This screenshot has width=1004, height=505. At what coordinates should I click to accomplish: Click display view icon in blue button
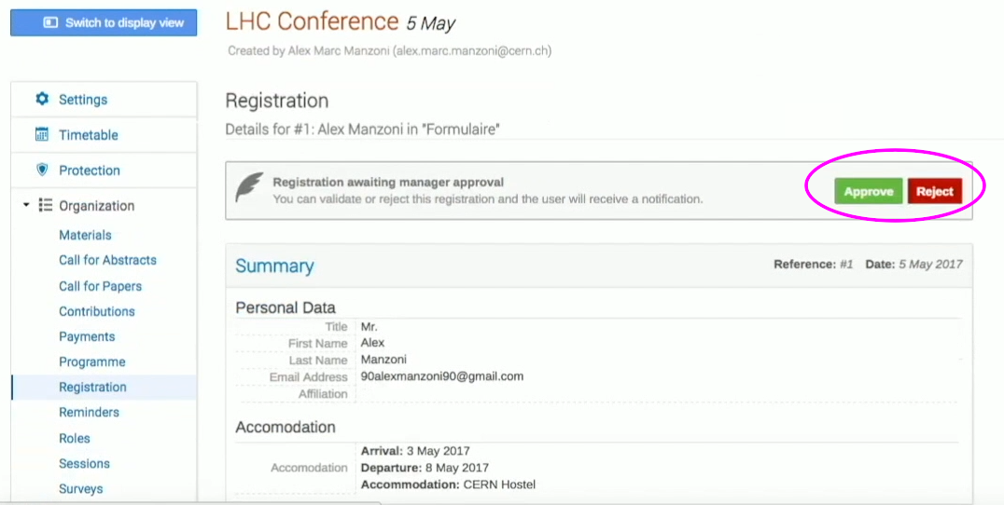[50, 23]
